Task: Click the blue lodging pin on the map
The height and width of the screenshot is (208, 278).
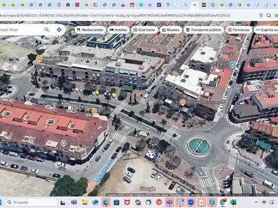Action: tap(232, 65)
